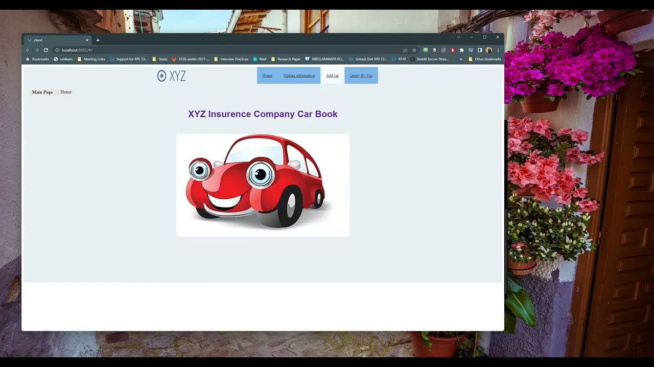Open the RBR5LAM40ATR bookmark
This screenshot has width=654, height=367.
coord(324,59)
